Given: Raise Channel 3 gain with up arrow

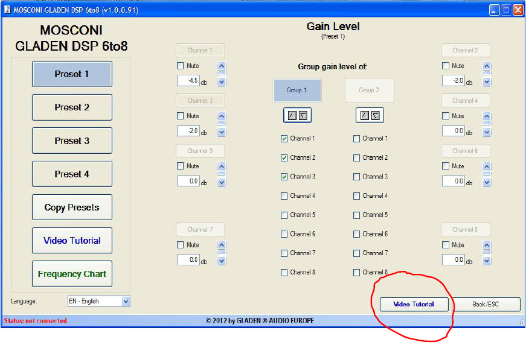Looking at the screenshot, I should [x=222, y=116].
